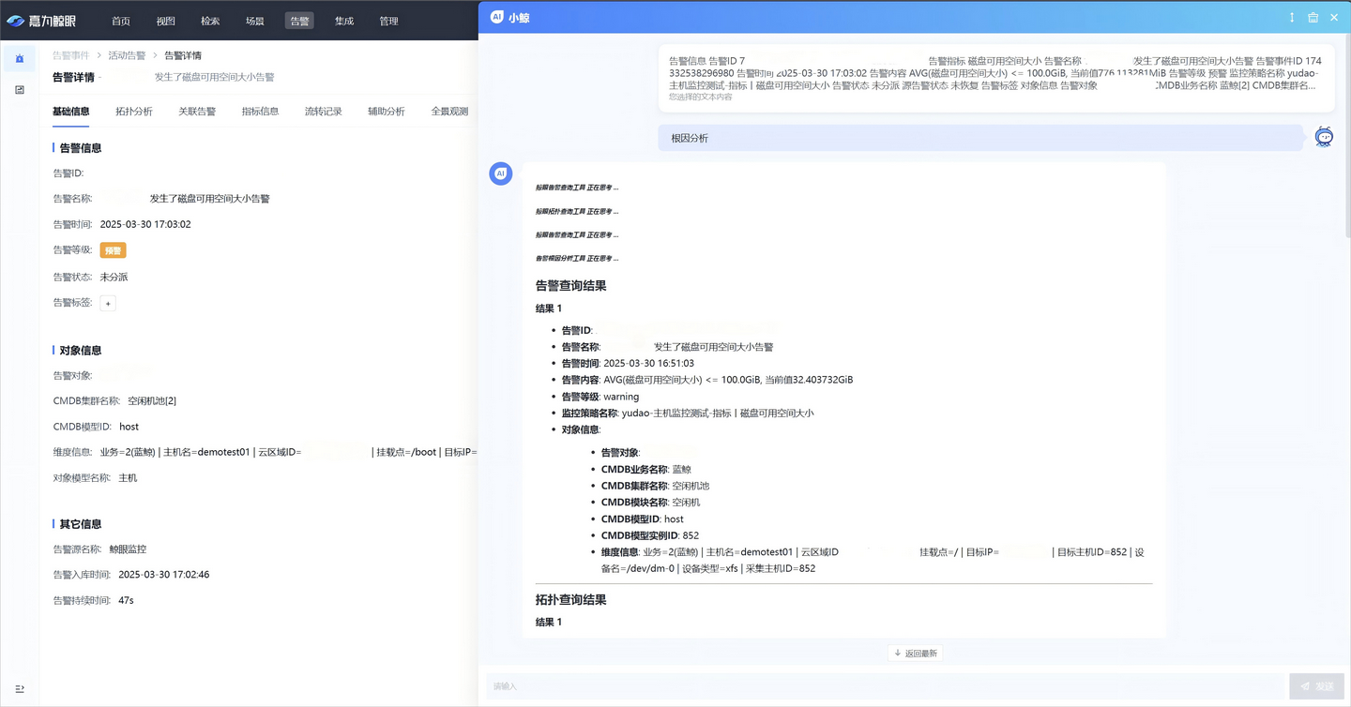The width and height of the screenshot is (1351, 707).
Task: Open the 视图 menu
Action: coord(166,21)
